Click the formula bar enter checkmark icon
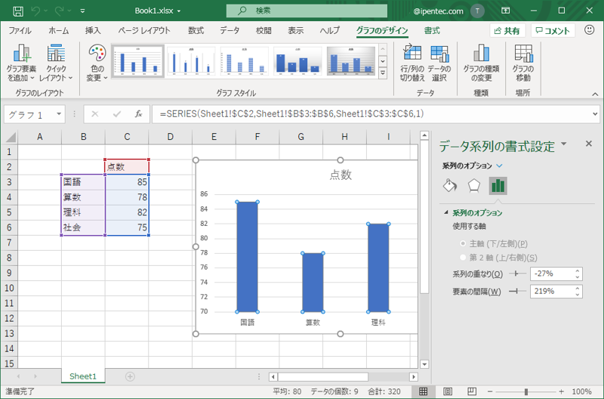 pyautogui.click(x=117, y=114)
